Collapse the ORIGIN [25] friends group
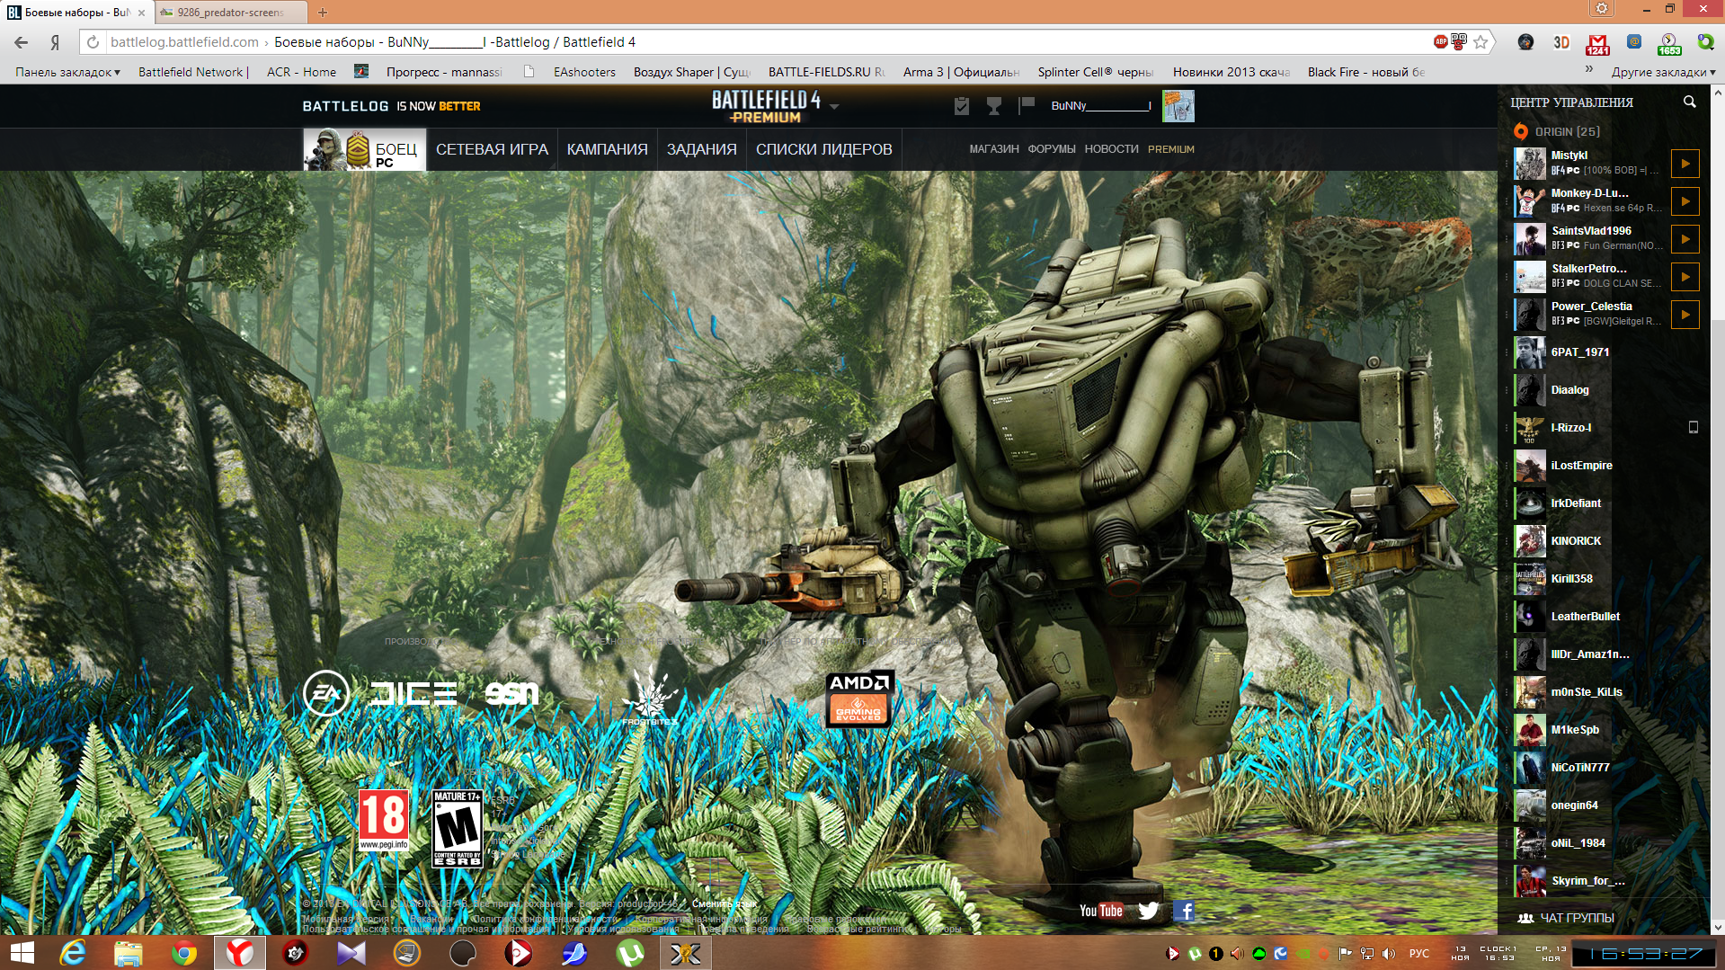The width and height of the screenshot is (1725, 970). click(1568, 132)
